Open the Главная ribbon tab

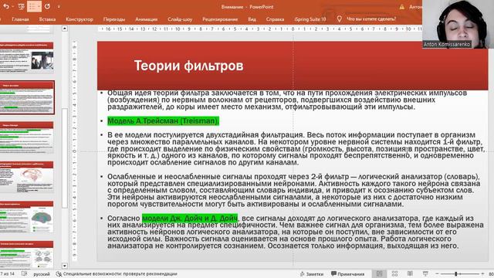pyautogui.click(x=20, y=19)
